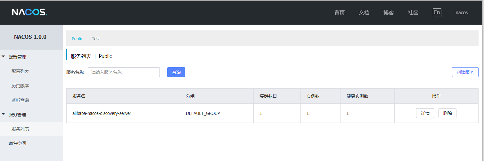The image size is (484, 161).
Task: Switch language with the En icon
Action: coord(437,12)
